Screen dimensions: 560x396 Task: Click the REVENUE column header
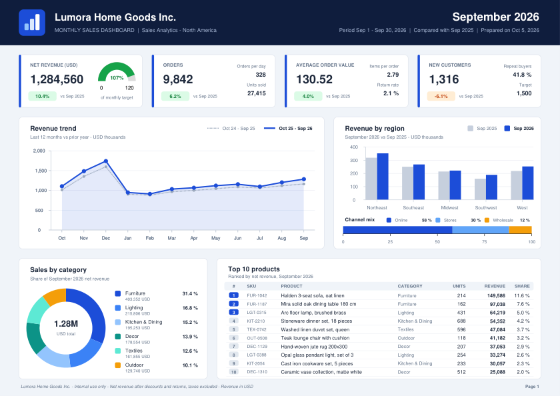tap(495, 287)
